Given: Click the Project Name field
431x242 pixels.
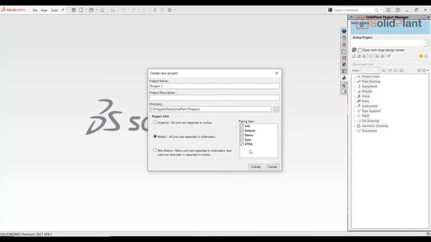Looking at the screenshot, I should click(x=214, y=86).
